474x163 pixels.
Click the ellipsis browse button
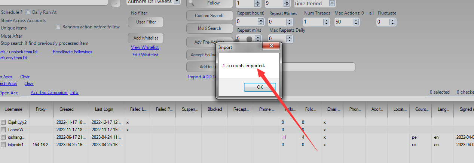coord(116,2)
